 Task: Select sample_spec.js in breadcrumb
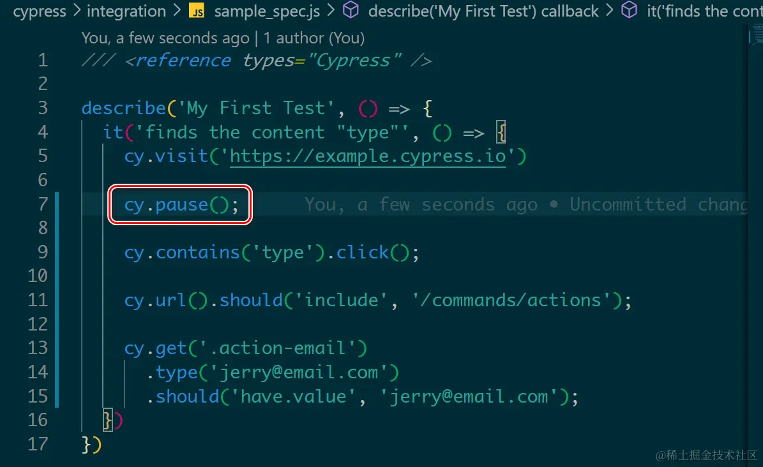click(267, 11)
